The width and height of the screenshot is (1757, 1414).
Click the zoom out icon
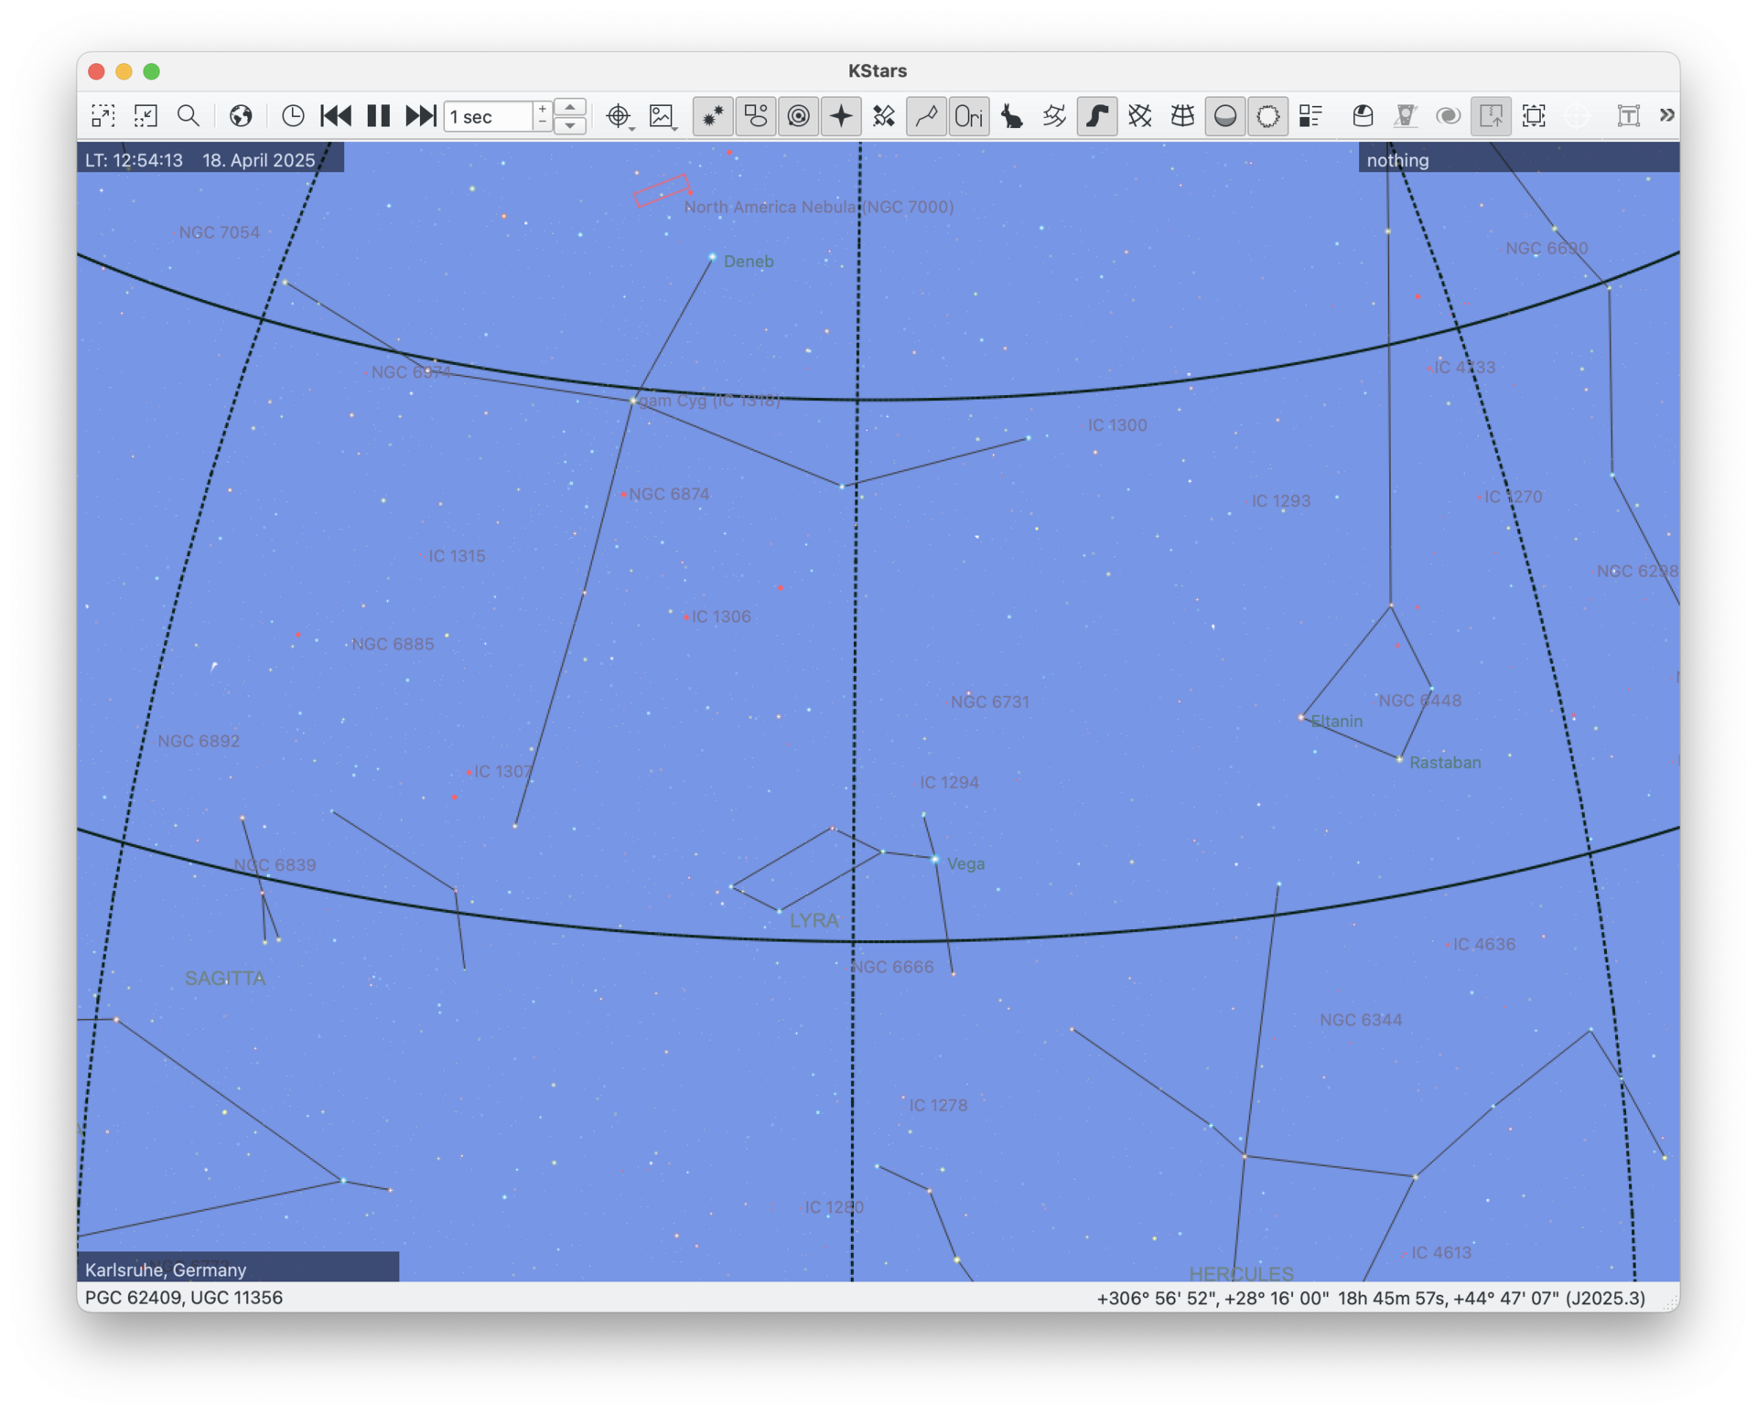point(146,116)
